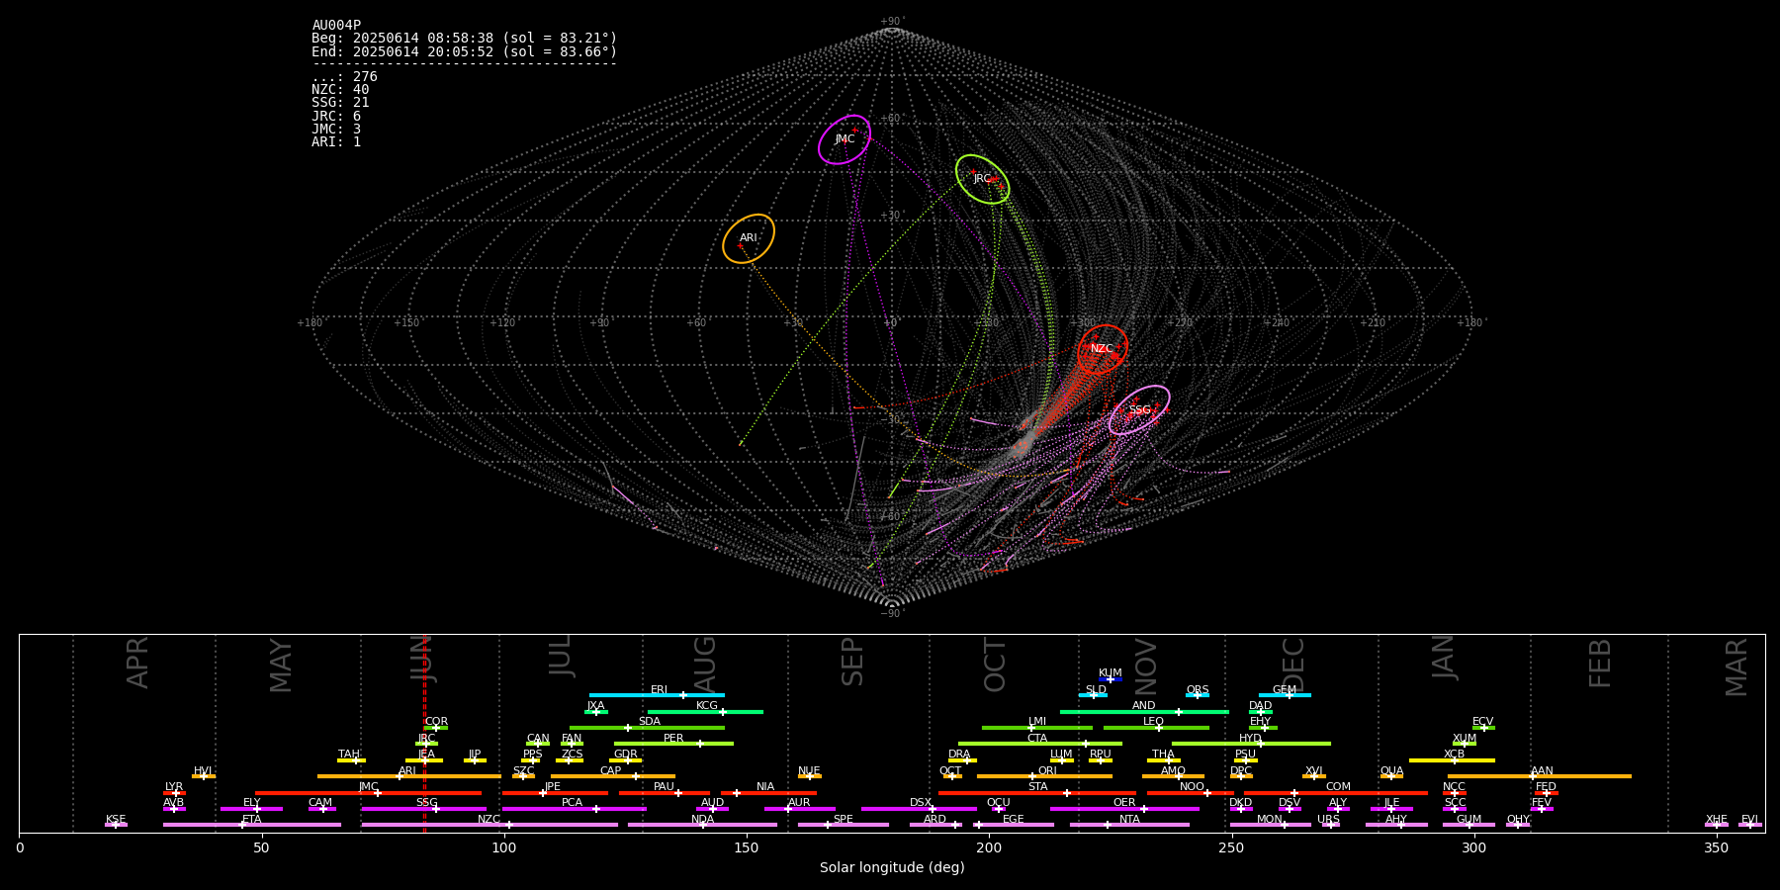Click the PER shower bar in timeline

pyautogui.click(x=673, y=744)
